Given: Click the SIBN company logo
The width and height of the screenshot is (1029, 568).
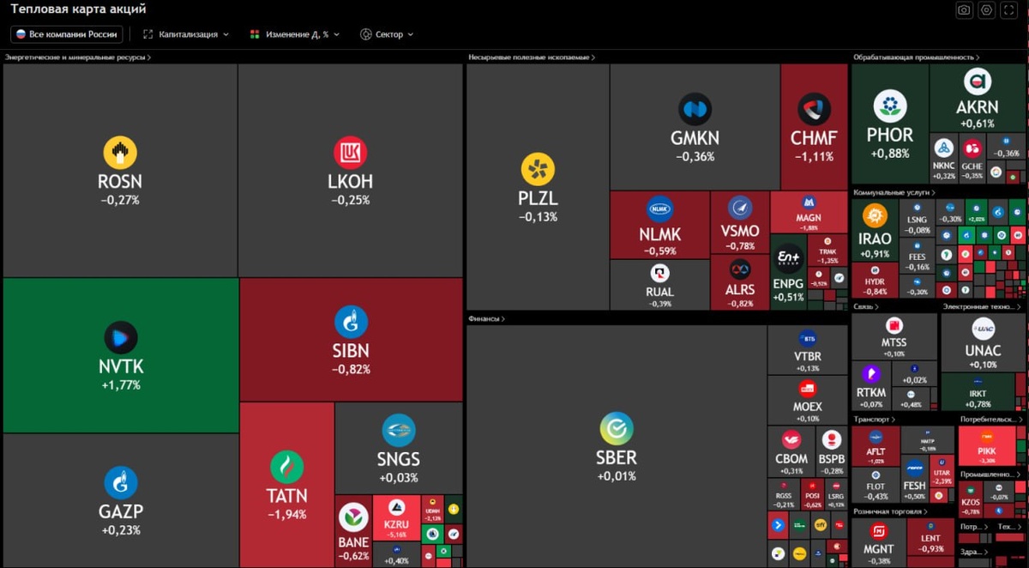Looking at the screenshot, I should tap(351, 322).
